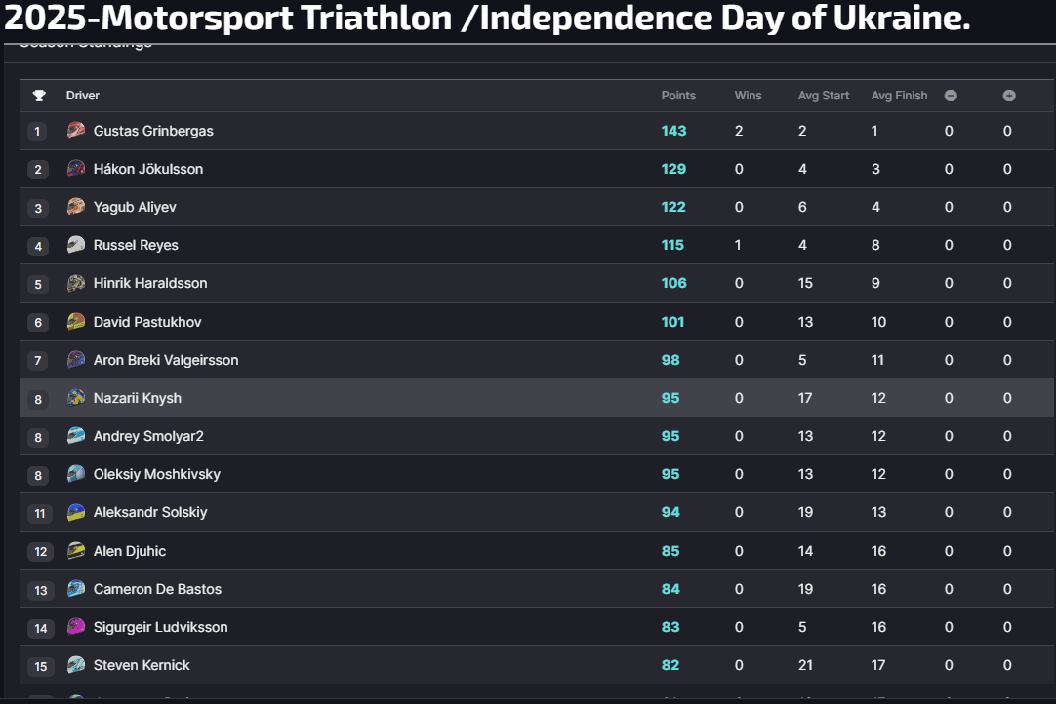This screenshot has height=704, width=1056.
Task: Click Sigurgeir Ludviksson's pink helmet icon
Action: pyautogui.click(x=76, y=627)
